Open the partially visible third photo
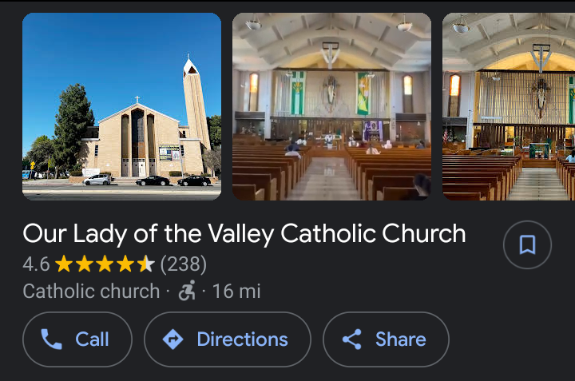 pyautogui.click(x=509, y=106)
